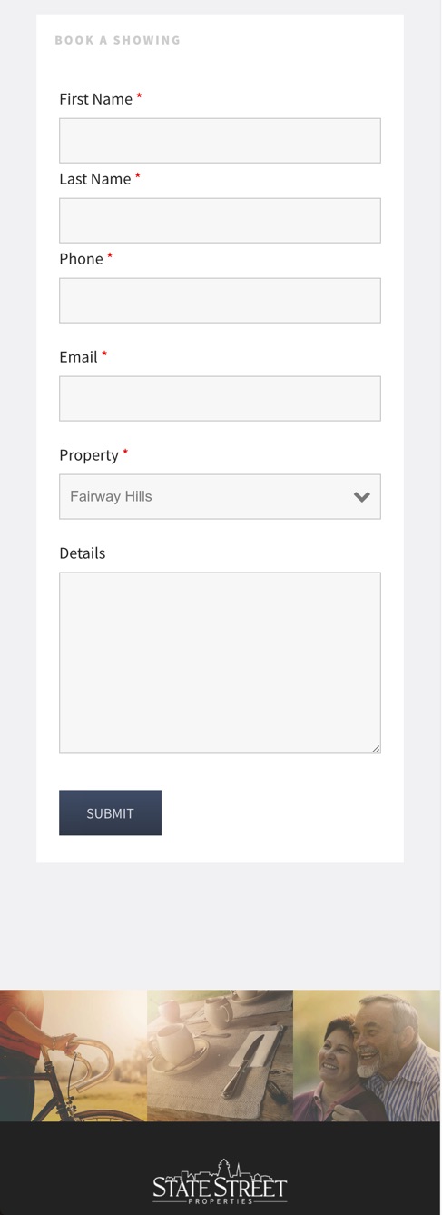This screenshot has width=442, height=1215.
Task: Click the chevron arrow in Property select
Action: (362, 497)
